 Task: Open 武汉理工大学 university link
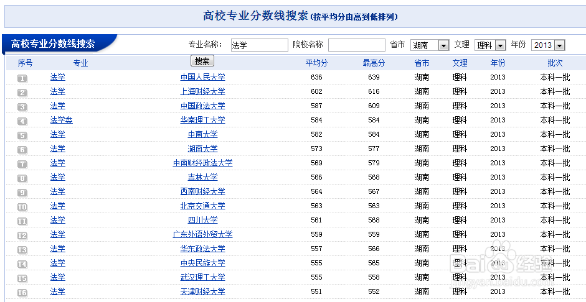202,277
